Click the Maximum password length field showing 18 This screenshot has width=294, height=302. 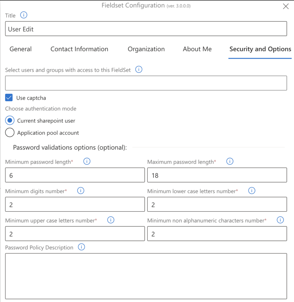point(217,175)
